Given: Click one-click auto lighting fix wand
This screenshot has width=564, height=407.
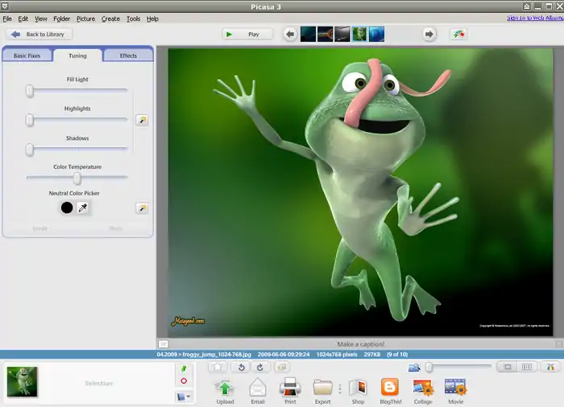Looking at the screenshot, I should tap(142, 120).
